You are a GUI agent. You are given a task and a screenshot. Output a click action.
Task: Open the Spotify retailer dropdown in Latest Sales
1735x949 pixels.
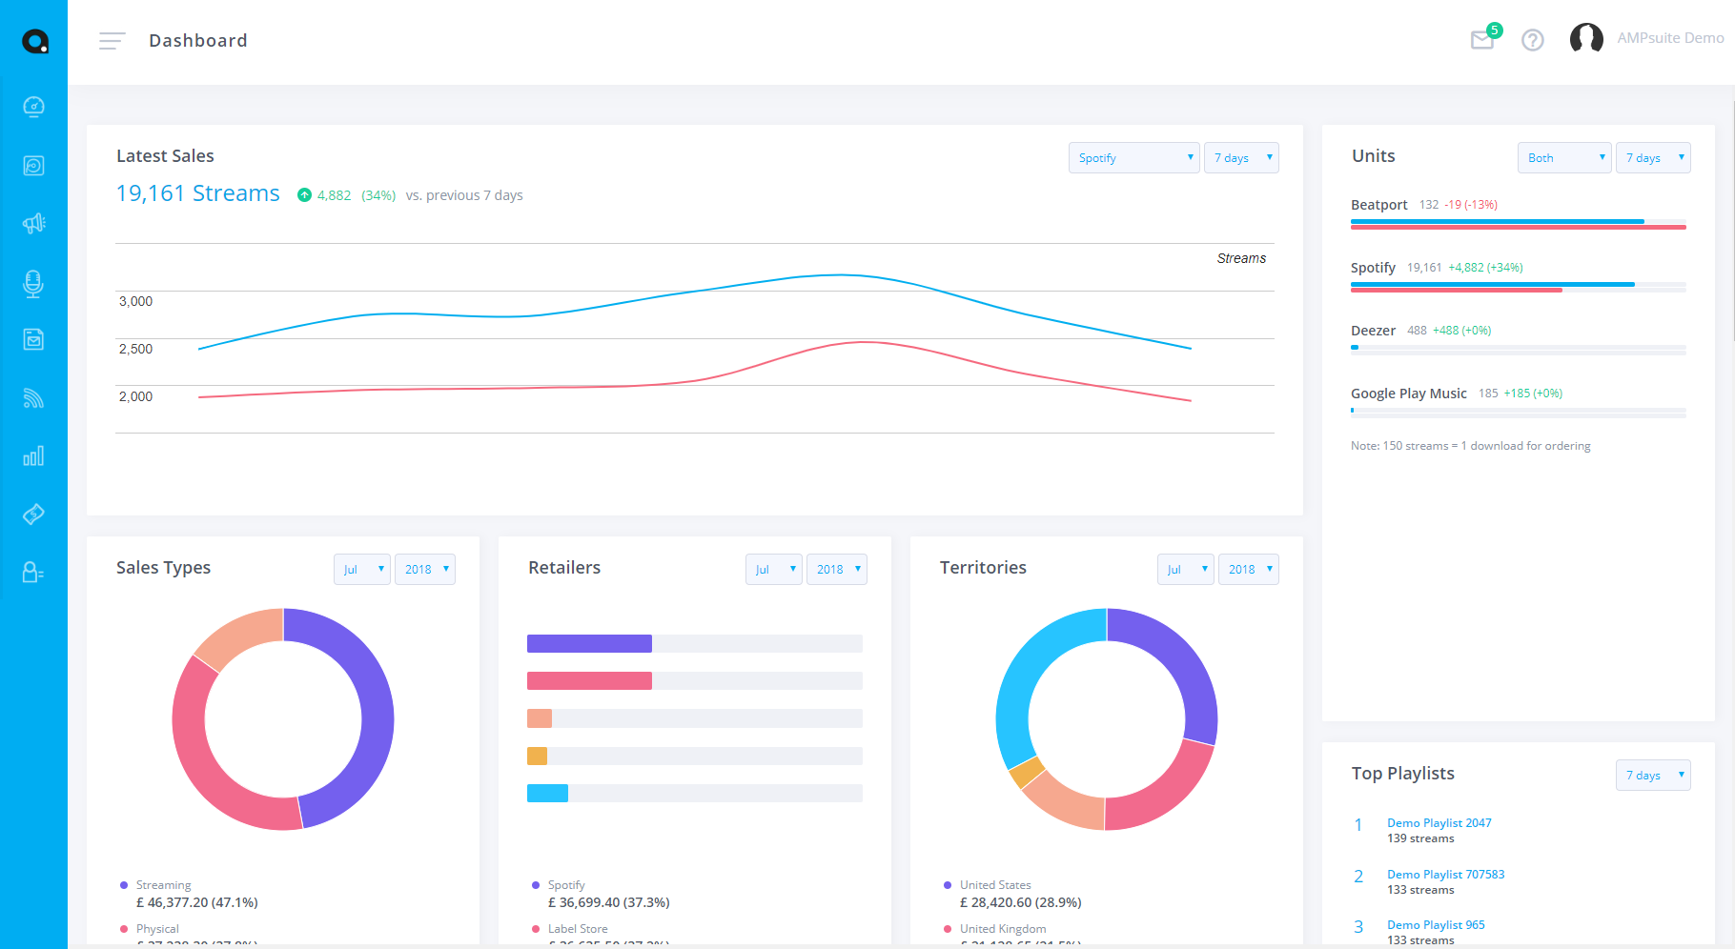(1133, 157)
